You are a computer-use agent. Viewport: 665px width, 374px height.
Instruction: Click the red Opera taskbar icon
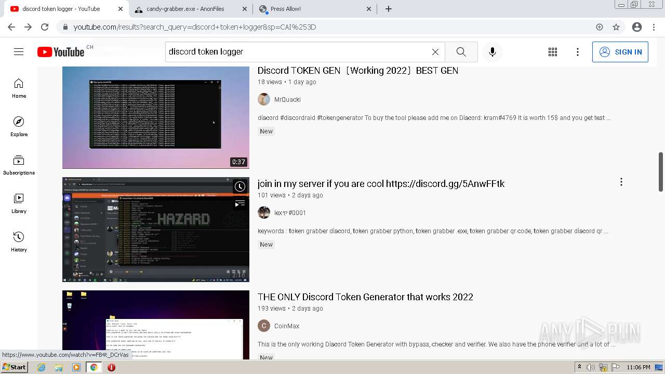[x=111, y=367]
